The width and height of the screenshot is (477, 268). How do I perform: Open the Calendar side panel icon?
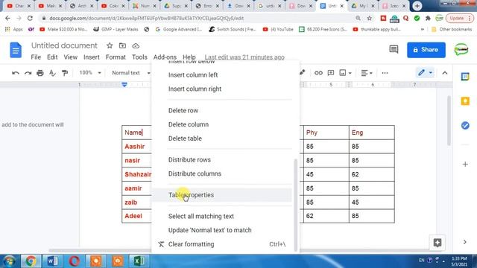465,77
